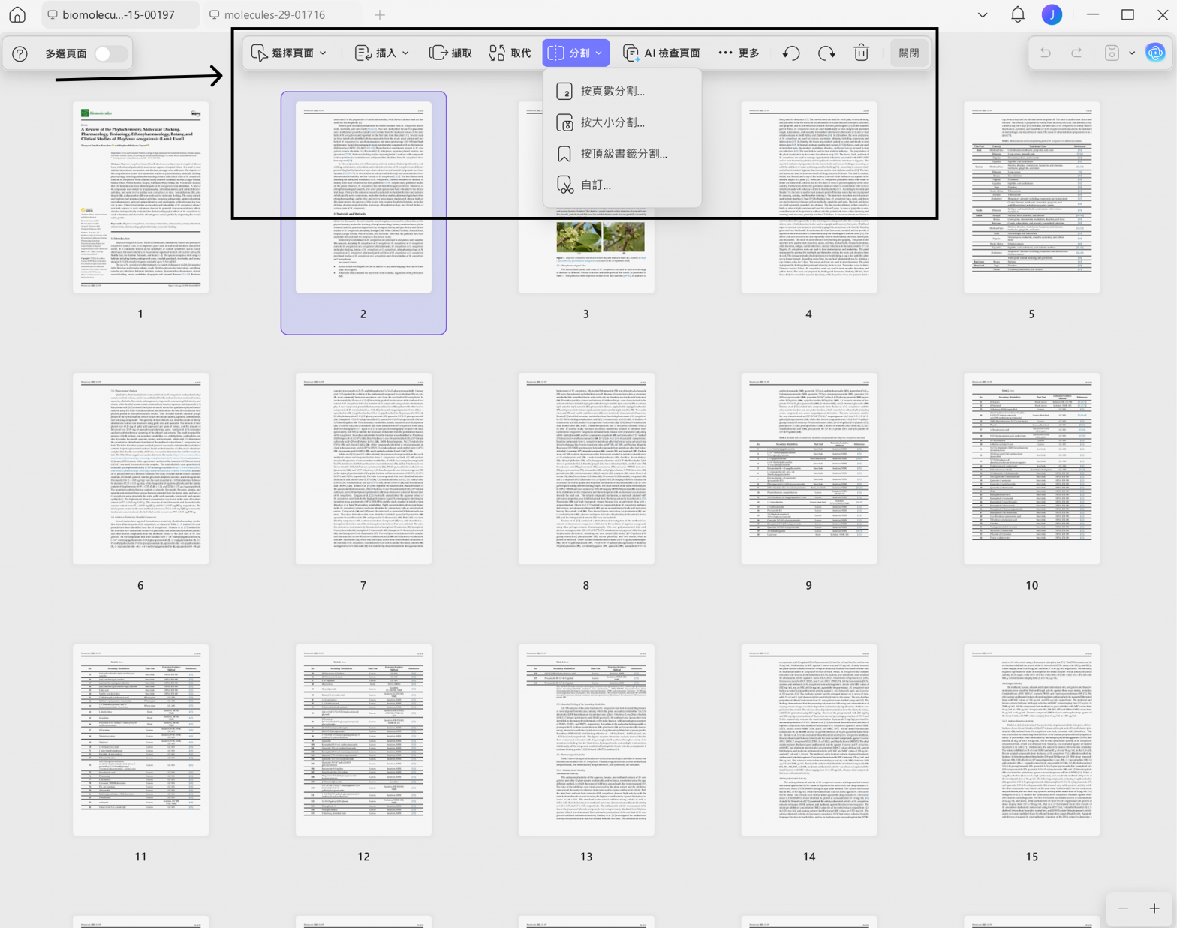The image size is (1177, 928).
Task: Choose 按大小分割 split by size
Action: pos(622,122)
